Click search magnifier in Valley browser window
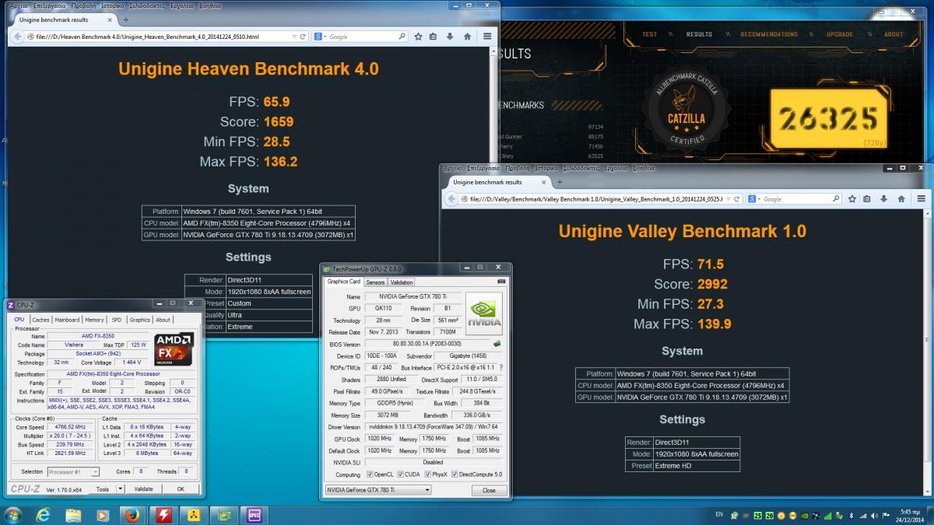This screenshot has width=934, height=525. (x=837, y=198)
